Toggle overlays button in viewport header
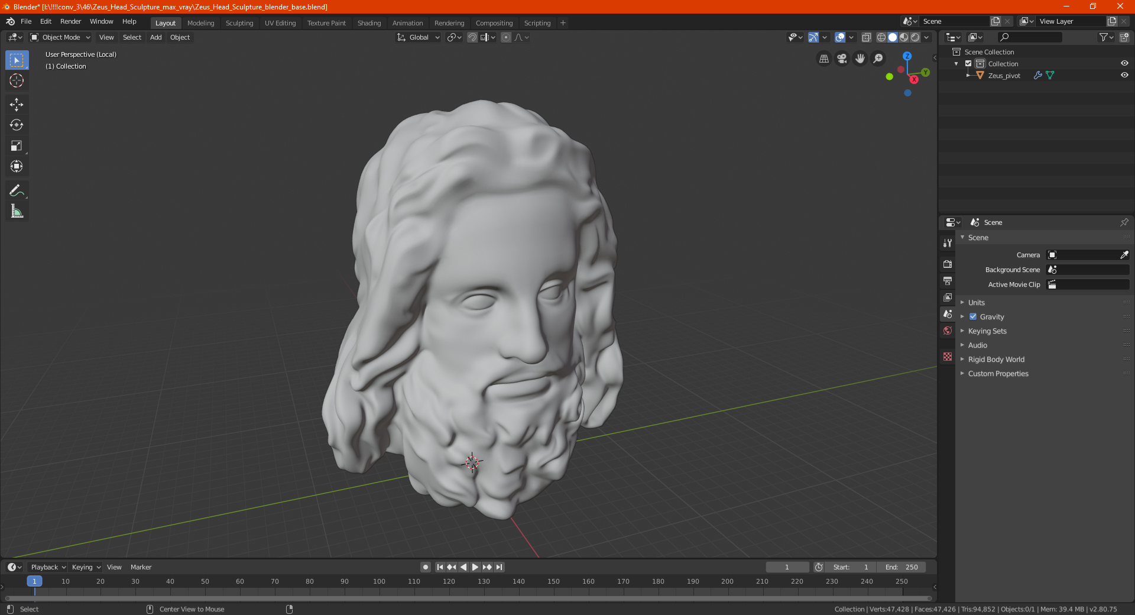This screenshot has width=1135, height=615. 840,37
